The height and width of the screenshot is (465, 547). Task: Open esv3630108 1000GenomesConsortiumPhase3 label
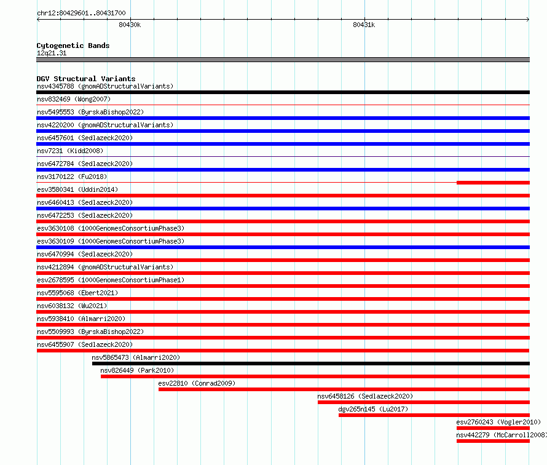(x=111, y=228)
